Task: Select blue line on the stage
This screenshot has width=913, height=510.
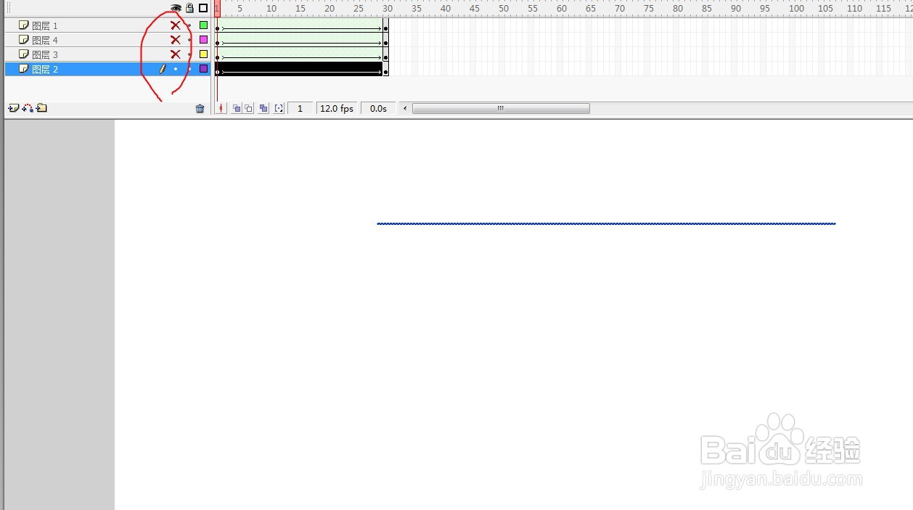Action: click(x=607, y=223)
